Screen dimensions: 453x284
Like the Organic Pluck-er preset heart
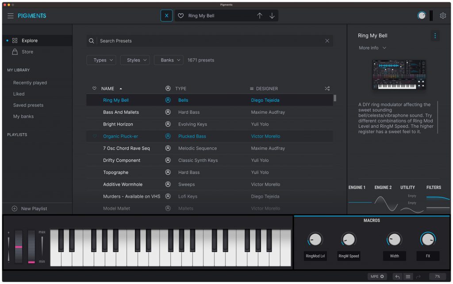(x=94, y=136)
